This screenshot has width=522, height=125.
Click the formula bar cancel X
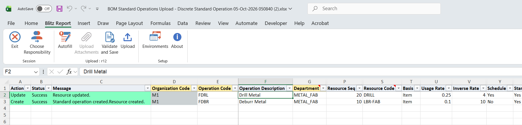pos(52,72)
